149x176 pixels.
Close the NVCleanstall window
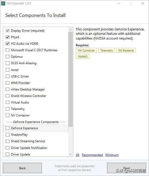pos(143,3)
